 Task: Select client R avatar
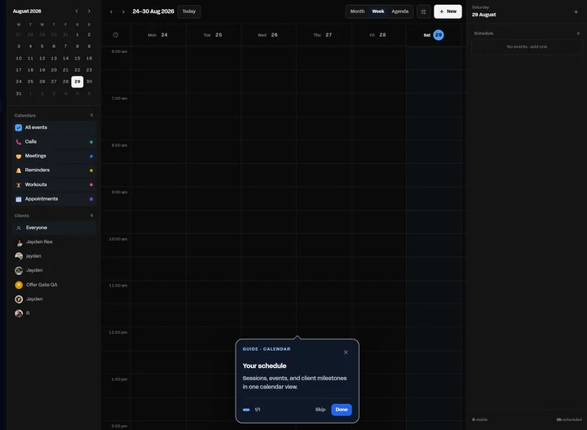(x=19, y=313)
